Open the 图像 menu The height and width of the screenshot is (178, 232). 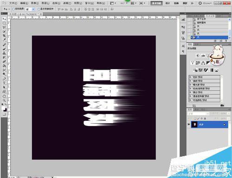point(35,3)
